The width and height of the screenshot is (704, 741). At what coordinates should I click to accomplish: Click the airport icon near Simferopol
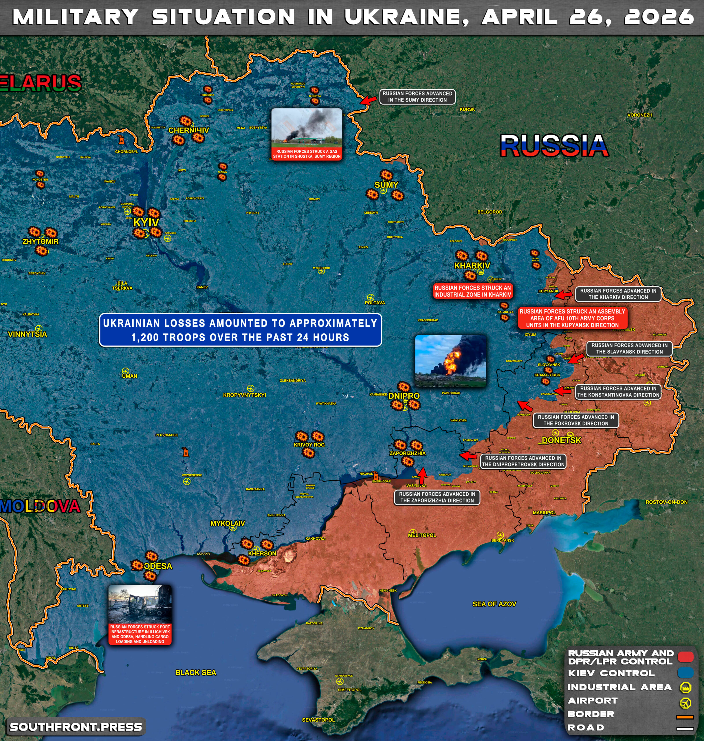click(x=340, y=681)
